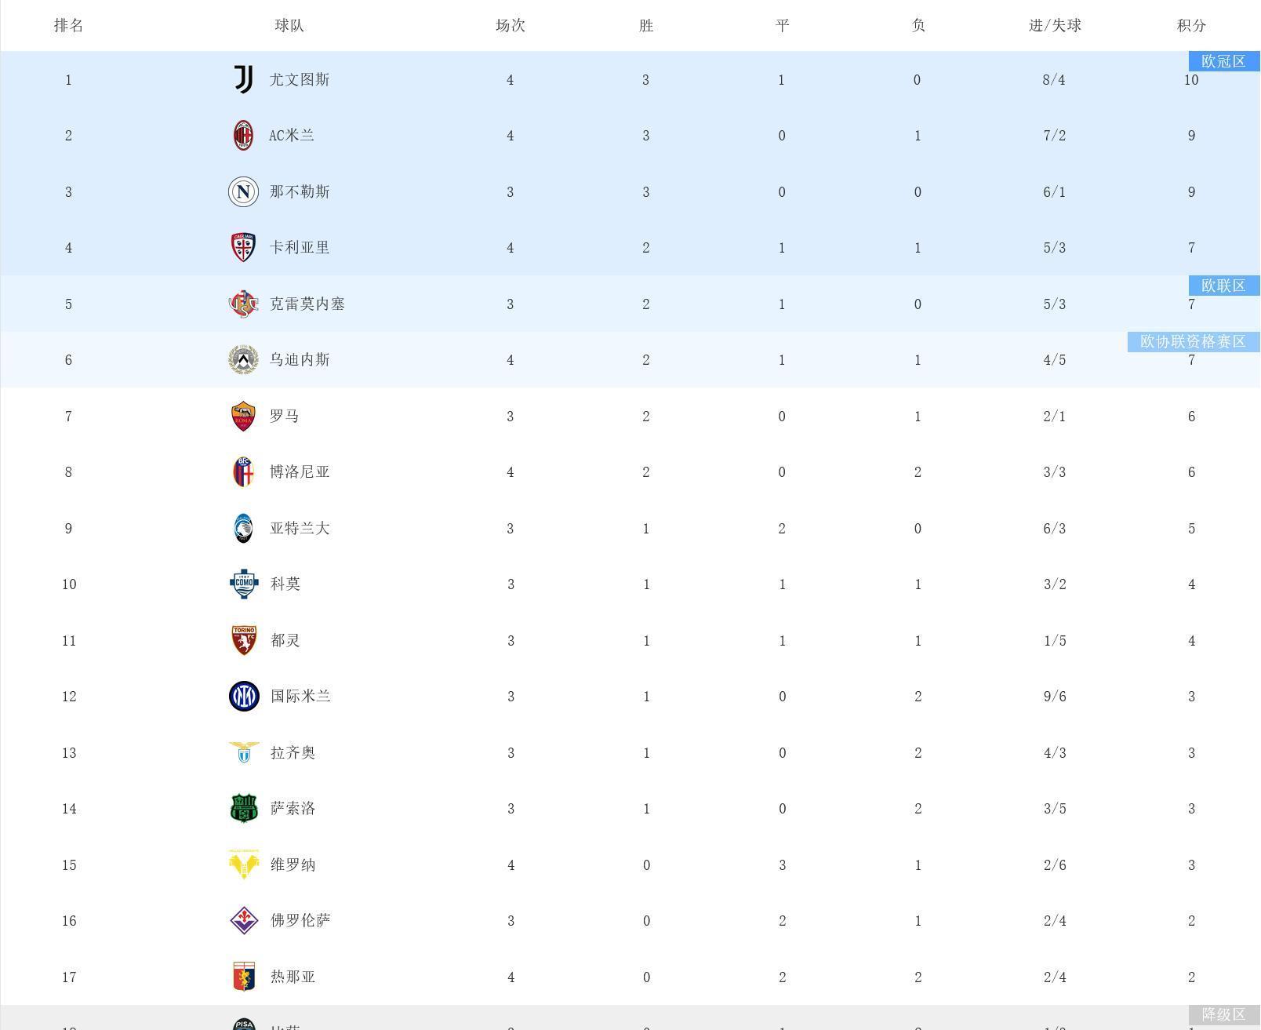Click the 降级区 zone label
This screenshot has height=1030, width=1261.
click(x=1223, y=1014)
